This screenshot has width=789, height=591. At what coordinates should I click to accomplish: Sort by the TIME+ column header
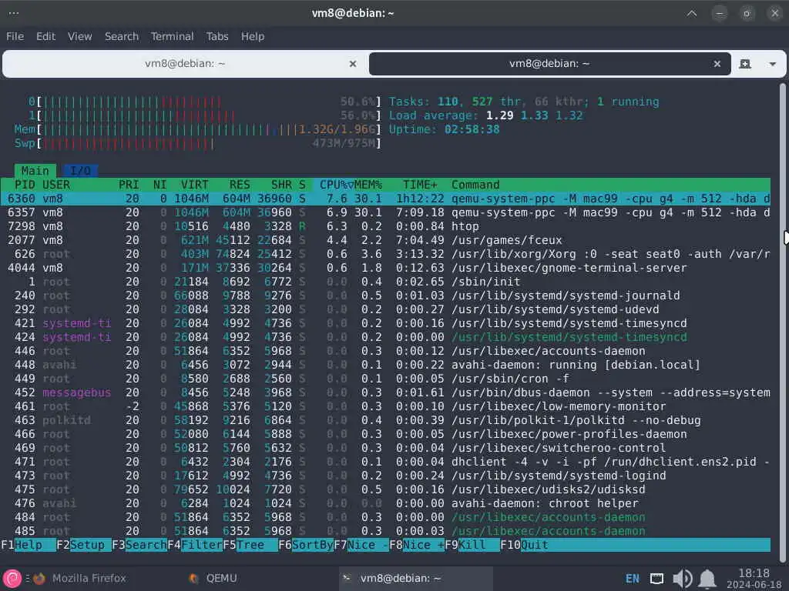coord(420,185)
